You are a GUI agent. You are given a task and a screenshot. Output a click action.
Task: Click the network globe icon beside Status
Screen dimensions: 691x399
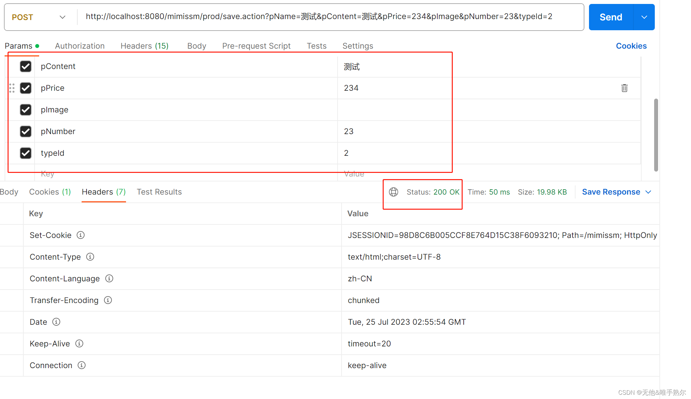coord(394,192)
